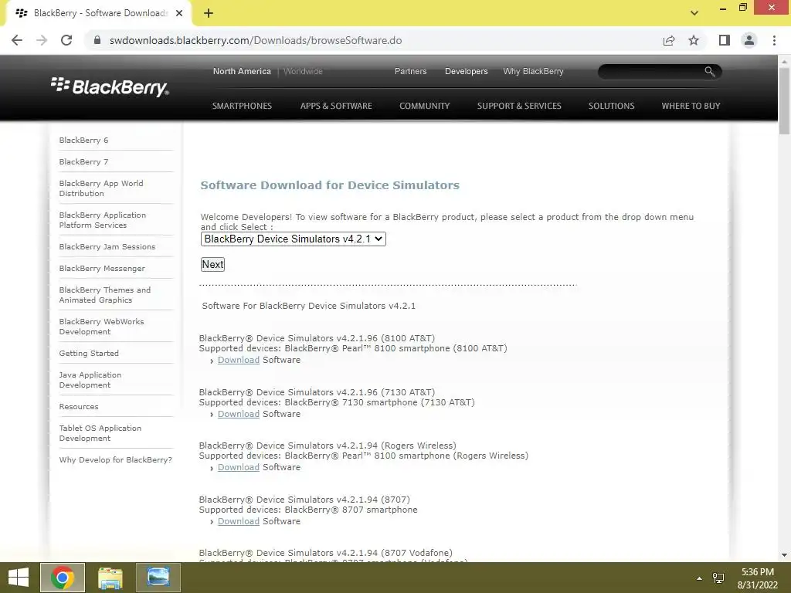Open the SMARTPHONES menu
This screenshot has height=593, width=791.
click(x=242, y=106)
